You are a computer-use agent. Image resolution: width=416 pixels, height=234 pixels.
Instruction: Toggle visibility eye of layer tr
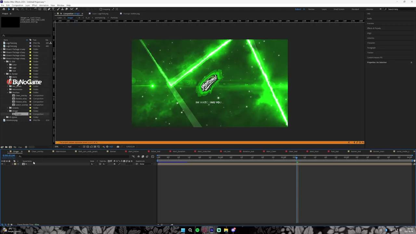coord(2,164)
